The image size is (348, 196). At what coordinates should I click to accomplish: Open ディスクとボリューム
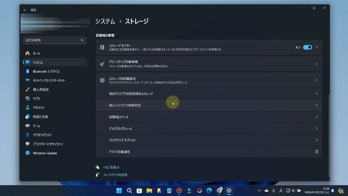point(209,128)
